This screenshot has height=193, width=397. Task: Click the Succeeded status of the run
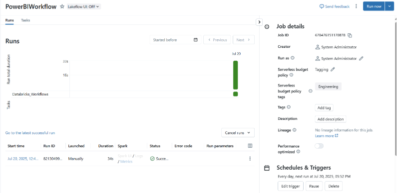[x=159, y=159]
